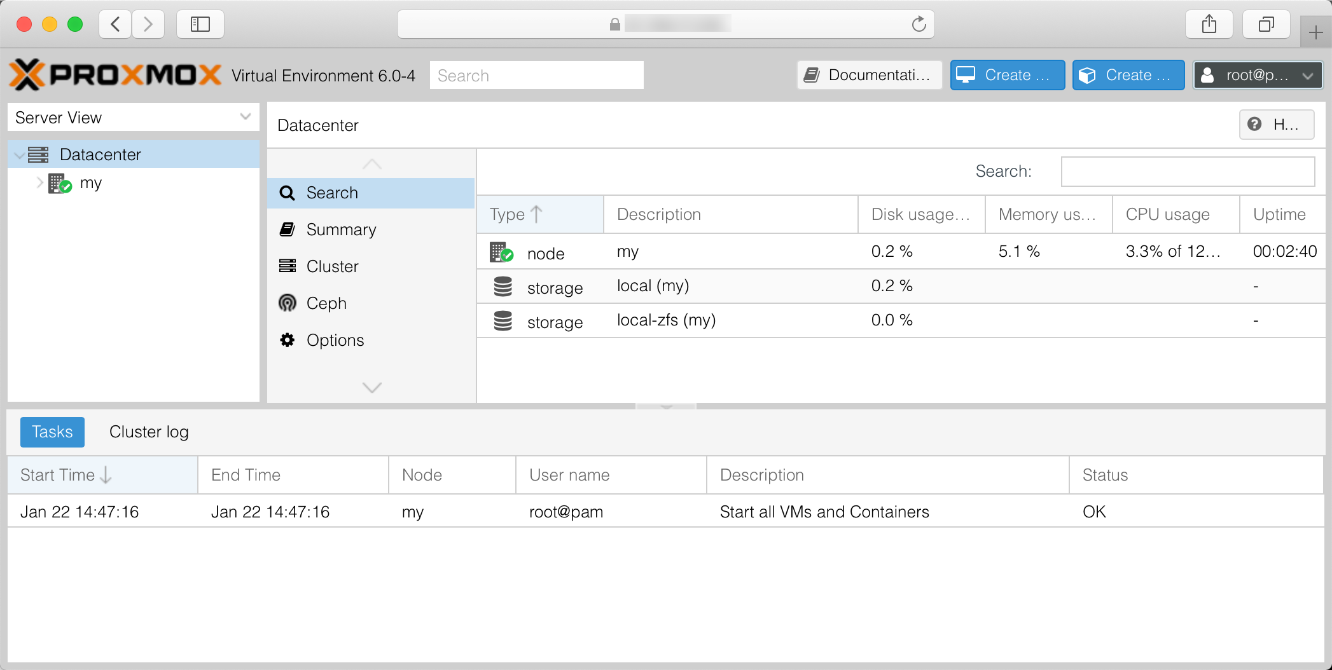The height and width of the screenshot is (670, 1332).
Task: Expand the 'my' node in the tree
Action: click(39, 183)
